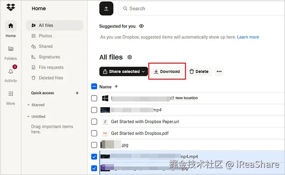Click the Download button
Viewport: 285px width, 175px height.
pos(167,72)
